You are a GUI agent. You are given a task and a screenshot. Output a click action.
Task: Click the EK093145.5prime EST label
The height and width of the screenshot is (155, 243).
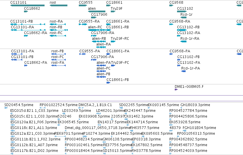click(163, 105)
